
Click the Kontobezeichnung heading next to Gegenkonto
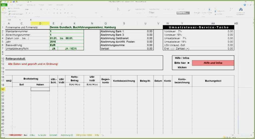(x=124, y=81)
